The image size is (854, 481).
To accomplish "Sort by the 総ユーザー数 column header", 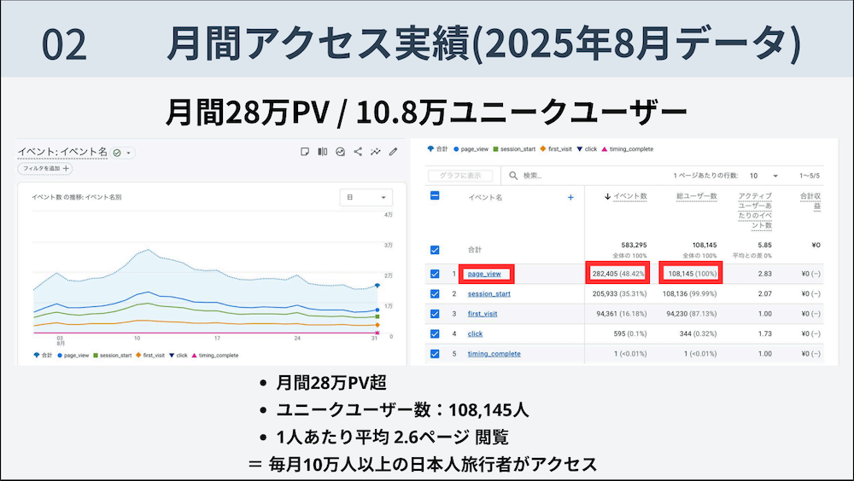I will (x=696, y=197).
